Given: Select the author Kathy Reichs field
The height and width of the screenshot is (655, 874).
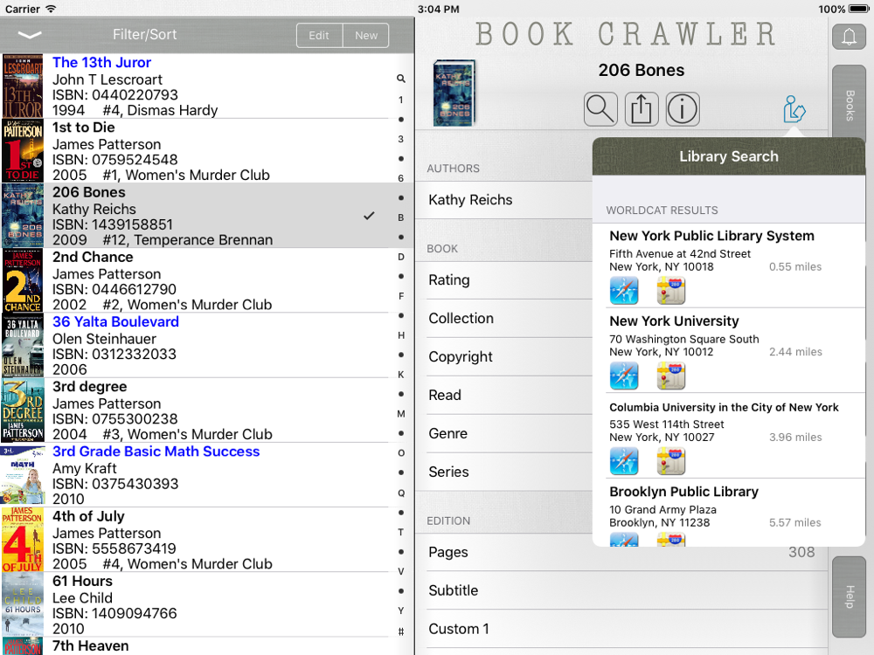Looking at the screenshot, I should [x=504, y=200].
